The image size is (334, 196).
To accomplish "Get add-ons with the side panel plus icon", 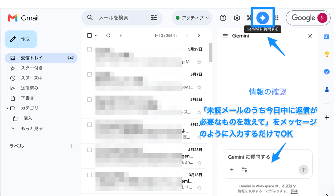I will coord(327,118).
